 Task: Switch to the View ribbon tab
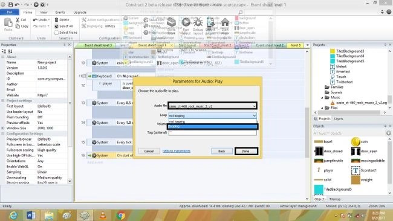pyautogui.click(x=44, y=12)
